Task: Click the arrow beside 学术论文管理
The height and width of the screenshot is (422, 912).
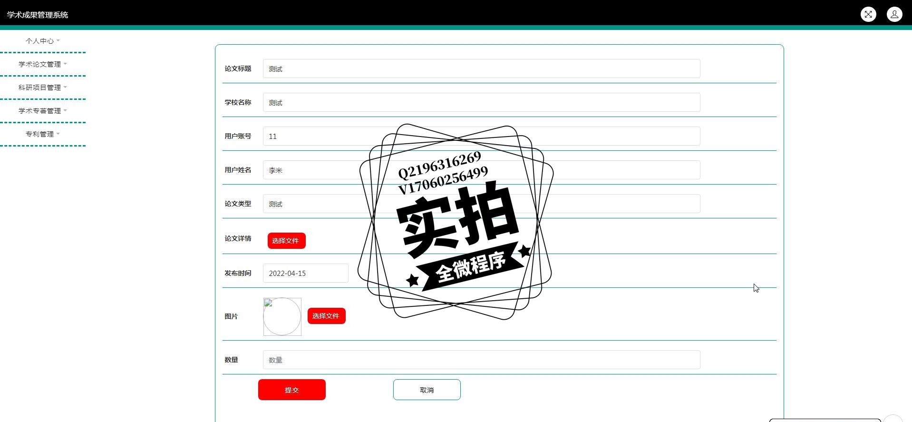Action: click(65, 64)
